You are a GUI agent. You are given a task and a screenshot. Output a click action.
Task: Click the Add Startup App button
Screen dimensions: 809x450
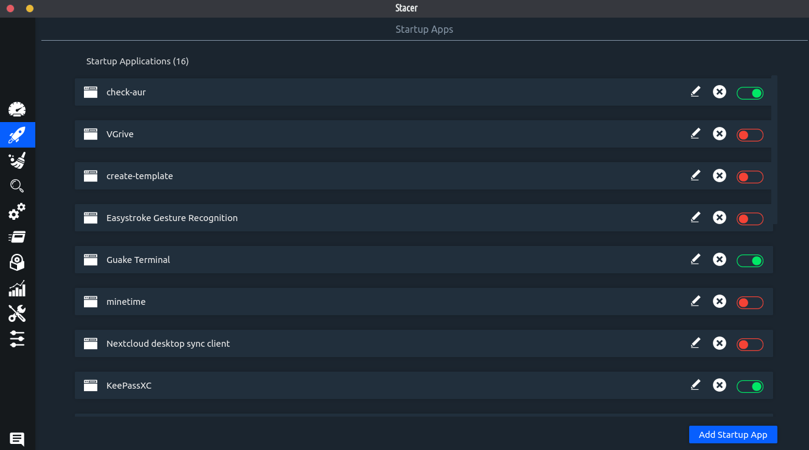(732, 434)
